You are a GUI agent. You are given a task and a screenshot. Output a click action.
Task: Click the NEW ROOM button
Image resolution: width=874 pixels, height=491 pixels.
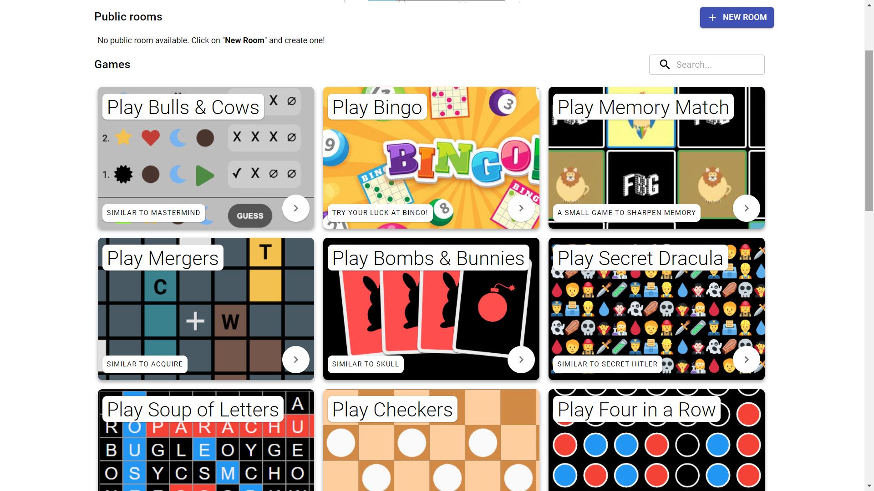click(737, 17)
